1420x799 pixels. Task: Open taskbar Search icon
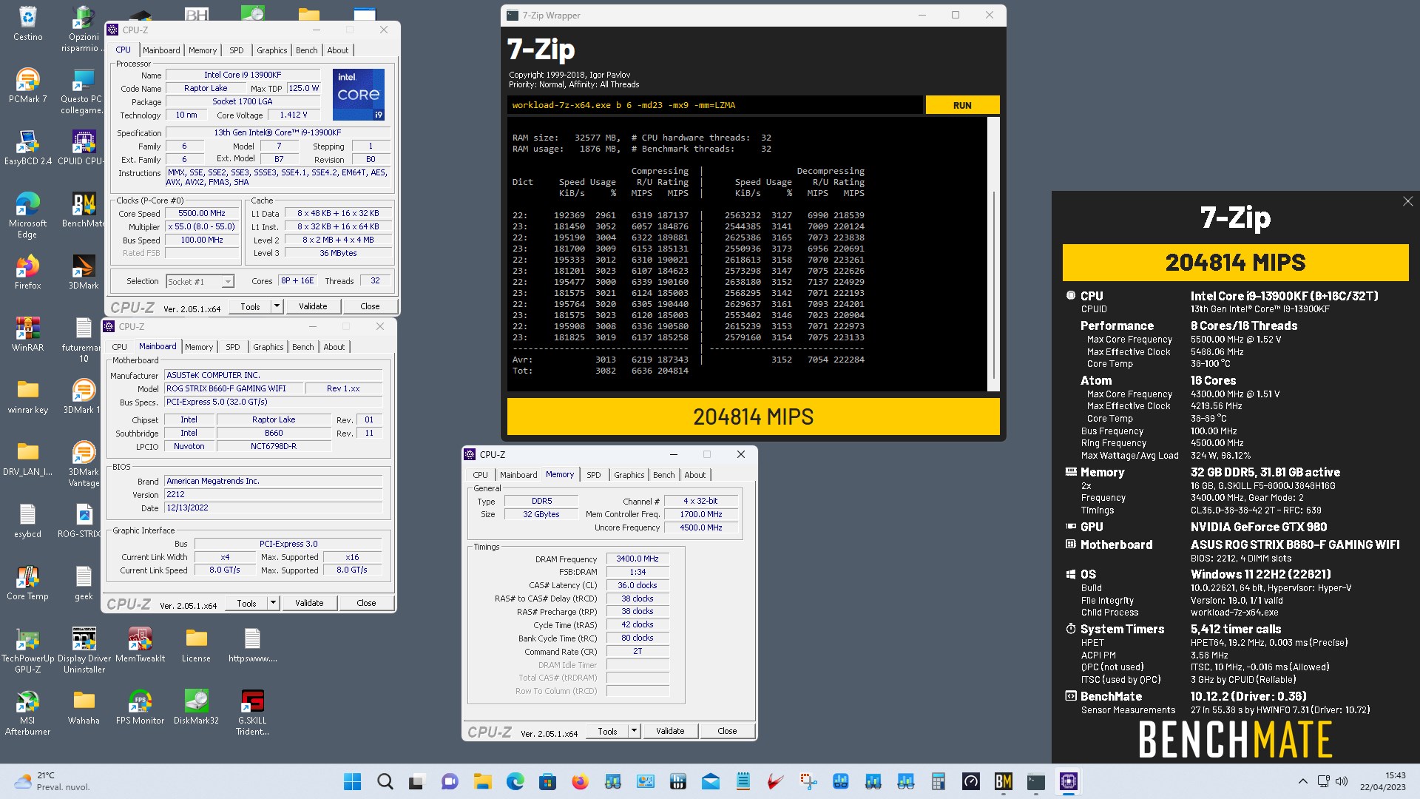tap(385, 781)
